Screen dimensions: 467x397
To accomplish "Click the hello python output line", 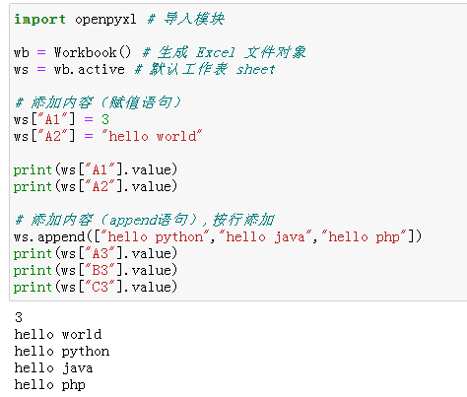I will [x=62, y=352].
